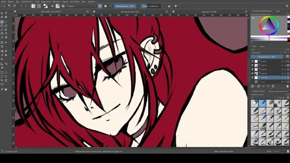This screenshot has width=290, height=163.
Task: Select the Ellipse shape tool
Action: [6, 26]
